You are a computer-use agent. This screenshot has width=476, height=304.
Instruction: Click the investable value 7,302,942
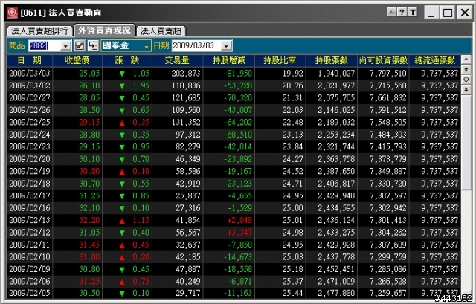pyautogui.click(x=387, y=208)
